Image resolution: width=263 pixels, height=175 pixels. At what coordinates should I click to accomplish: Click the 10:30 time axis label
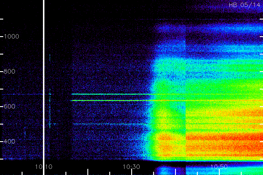[x=131, y=167]
